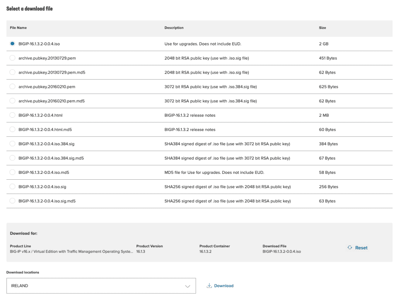Pick archive.pubkey.20160210.pem.md5 radio option

point(12,101)
